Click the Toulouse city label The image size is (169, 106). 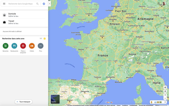[97, 77]
